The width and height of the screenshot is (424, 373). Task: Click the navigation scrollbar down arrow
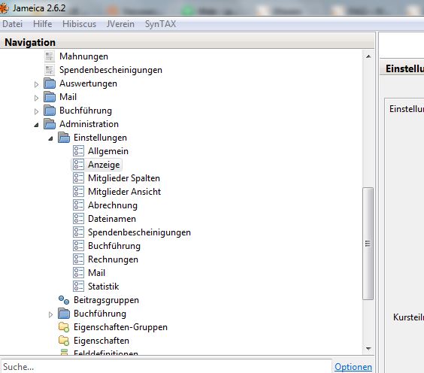click(368, 349)
